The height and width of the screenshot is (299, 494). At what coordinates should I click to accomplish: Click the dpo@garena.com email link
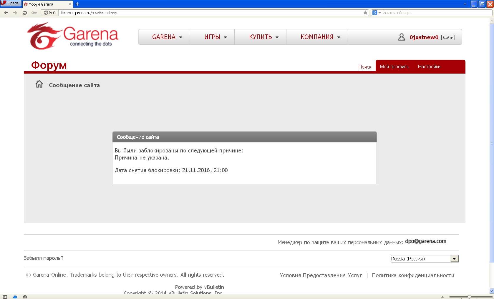point(426,241)
